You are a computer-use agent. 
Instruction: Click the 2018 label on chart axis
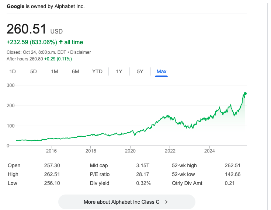click(91, 151)
